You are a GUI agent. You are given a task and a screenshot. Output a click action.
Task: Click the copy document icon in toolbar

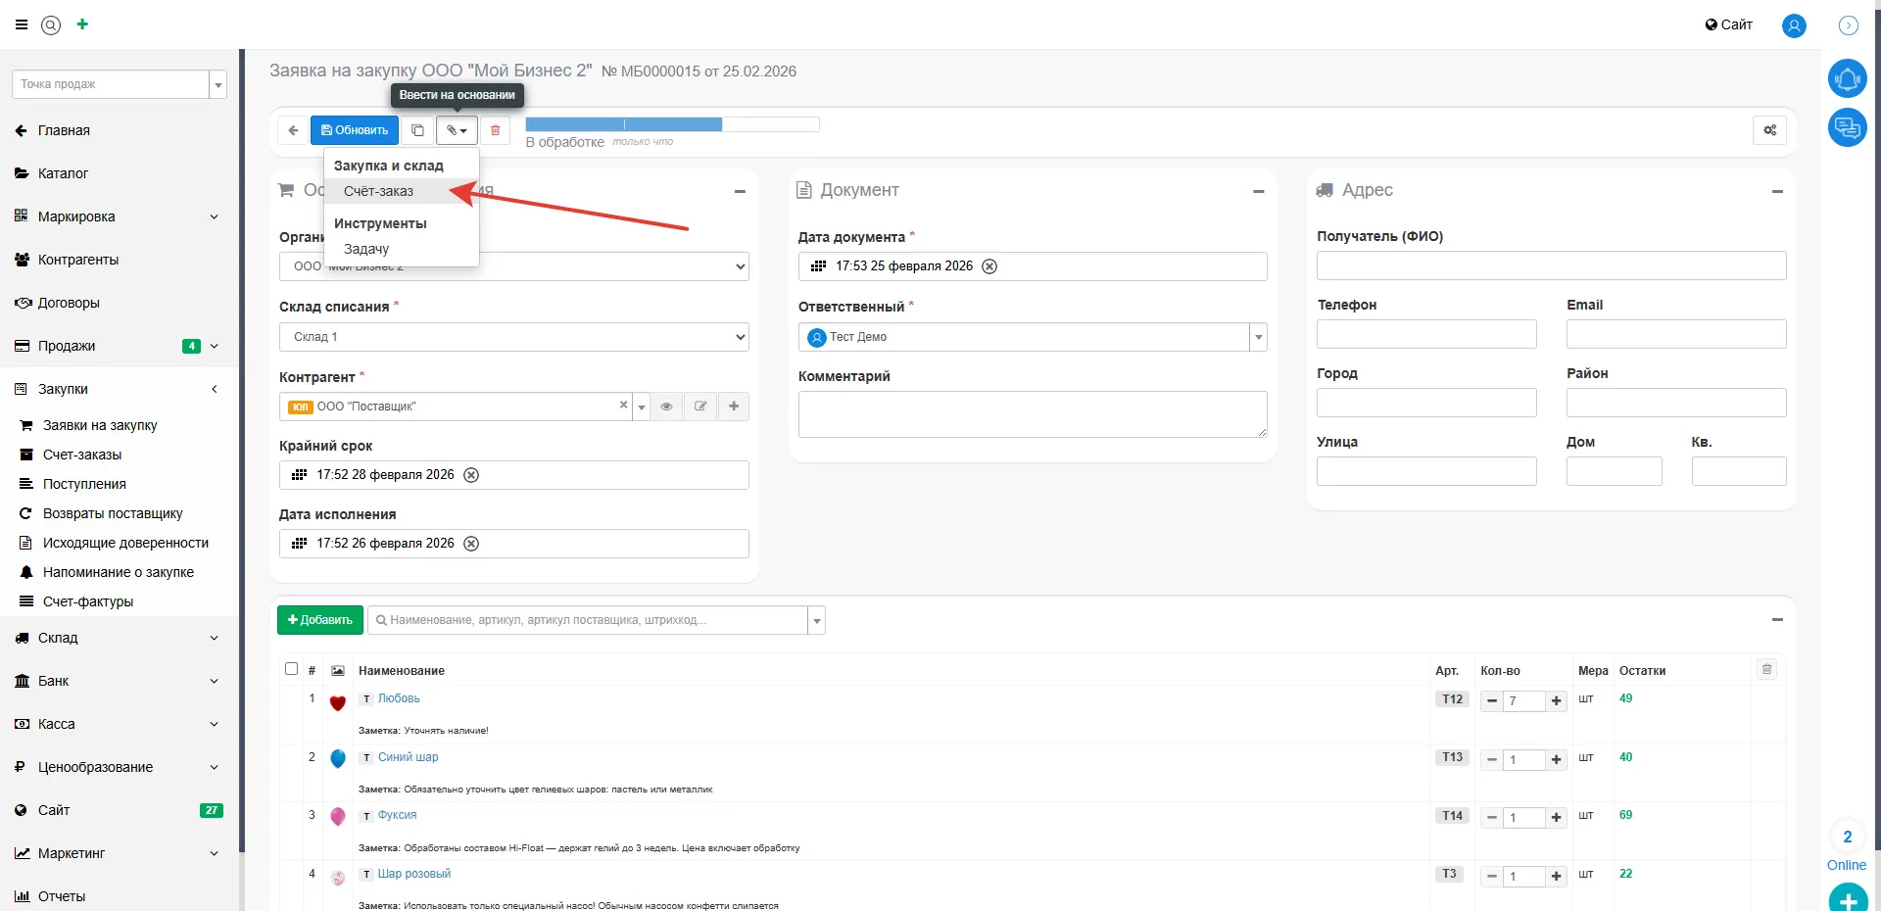(x=417, y=130)
